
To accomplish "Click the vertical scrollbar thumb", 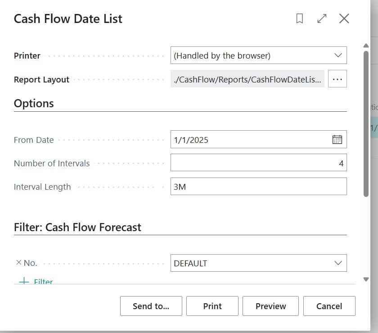I will point(366,124).
